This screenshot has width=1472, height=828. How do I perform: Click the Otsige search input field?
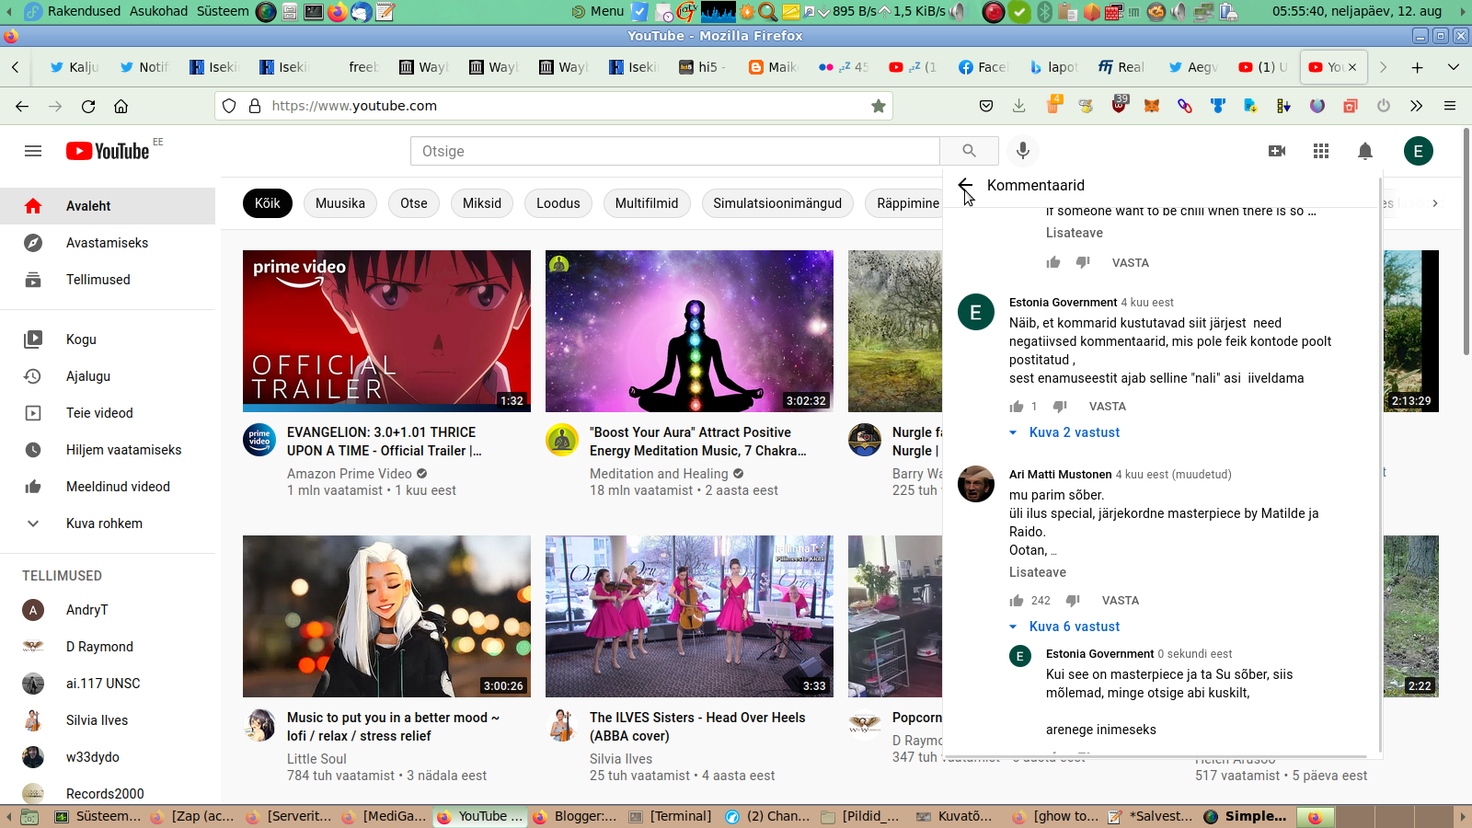pyautogui.click(x=674, y=151)
